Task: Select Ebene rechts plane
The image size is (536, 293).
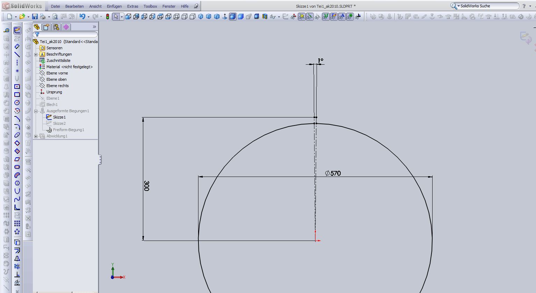Action: pos(54,86)
